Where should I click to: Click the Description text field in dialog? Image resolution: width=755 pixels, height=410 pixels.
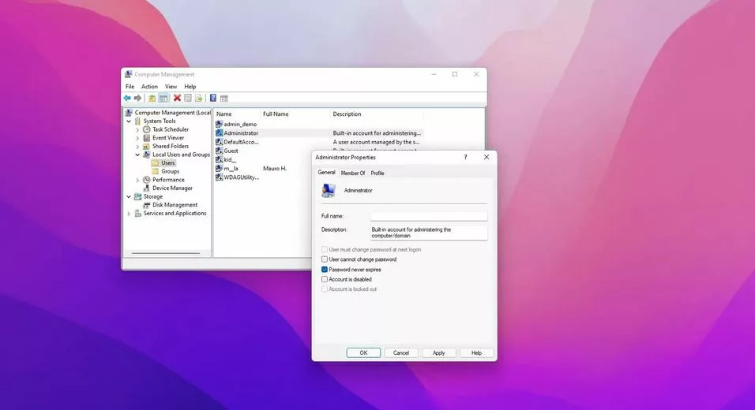(429, 233)
